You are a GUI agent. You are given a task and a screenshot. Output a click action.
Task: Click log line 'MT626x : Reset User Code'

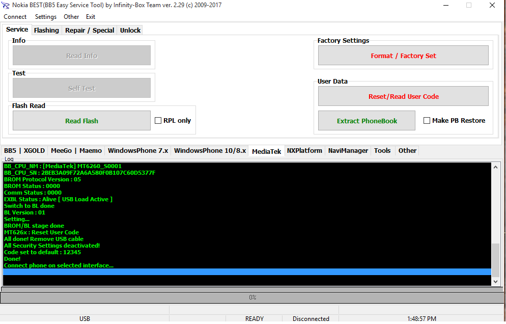pyautogui.click(x=41, y=232)
